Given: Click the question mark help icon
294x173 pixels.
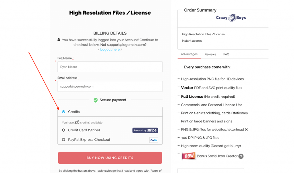Looking at the screenshot, I should pos(241,156).
